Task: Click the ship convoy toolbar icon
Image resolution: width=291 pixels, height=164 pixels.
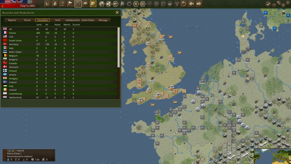Action: pyautogui.click(x=55, y=4)
